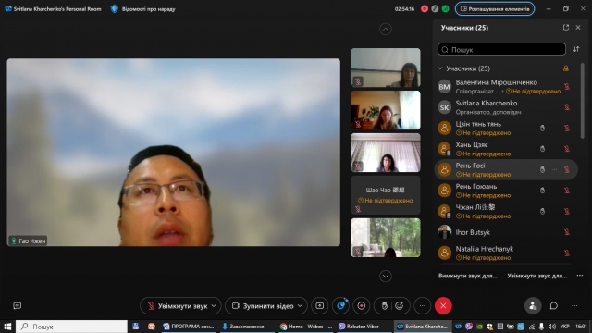Toggle mute for Ihor Butsyk
This screenshot has height=333, width=592.
point(567,232)
